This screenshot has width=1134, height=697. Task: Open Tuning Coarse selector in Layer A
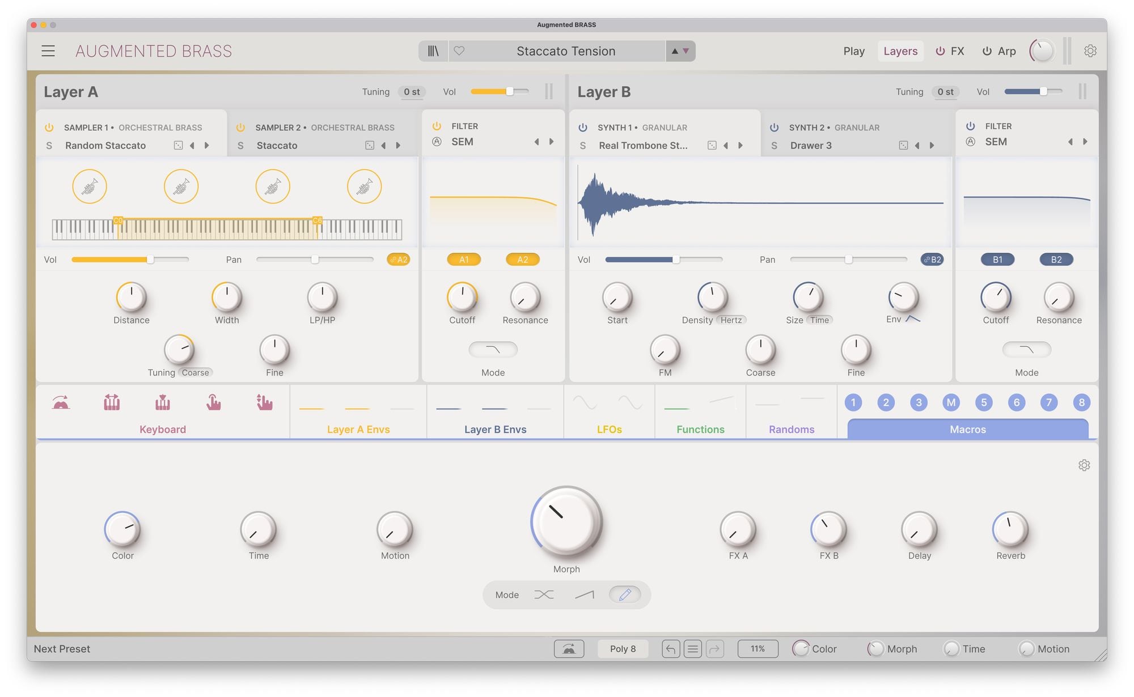195,373
